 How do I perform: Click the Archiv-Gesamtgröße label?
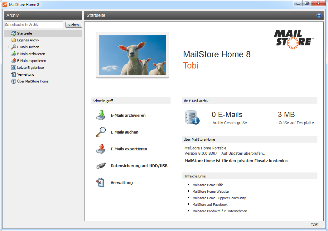point(230,123)
